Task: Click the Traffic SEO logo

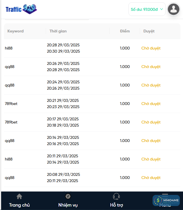Action: point(21,9)
